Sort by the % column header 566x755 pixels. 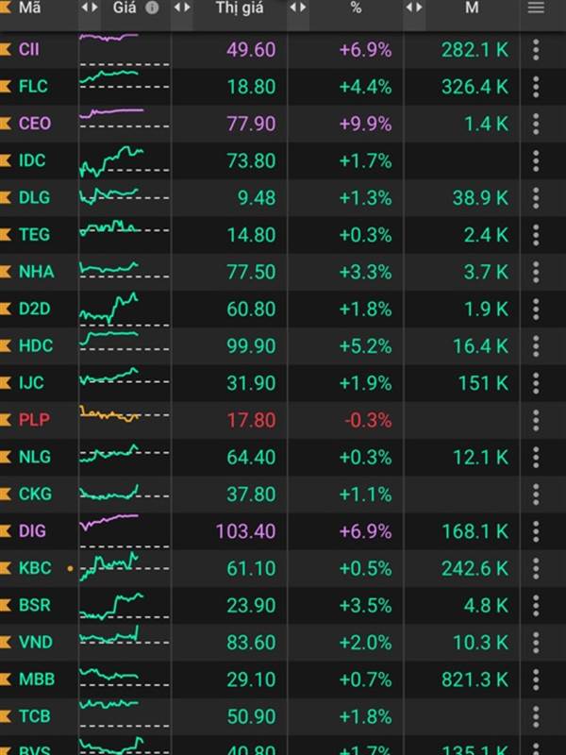pos(356,8)
